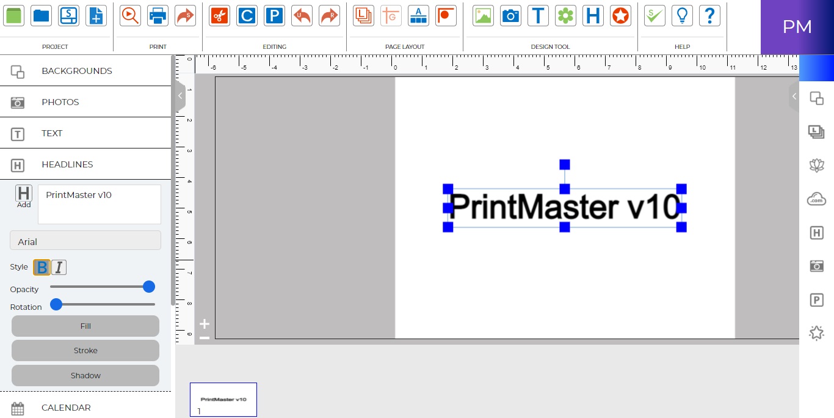
Task: Click the align 'A' icon in Page Layout
Action: point(418,15)
